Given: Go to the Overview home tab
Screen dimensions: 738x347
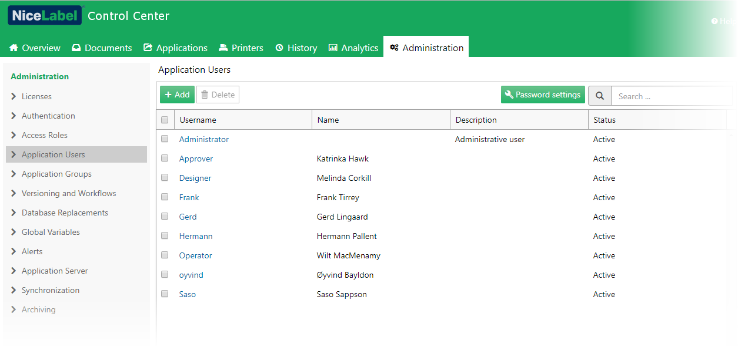Looking at the screenshot, I should coord(35,48).
